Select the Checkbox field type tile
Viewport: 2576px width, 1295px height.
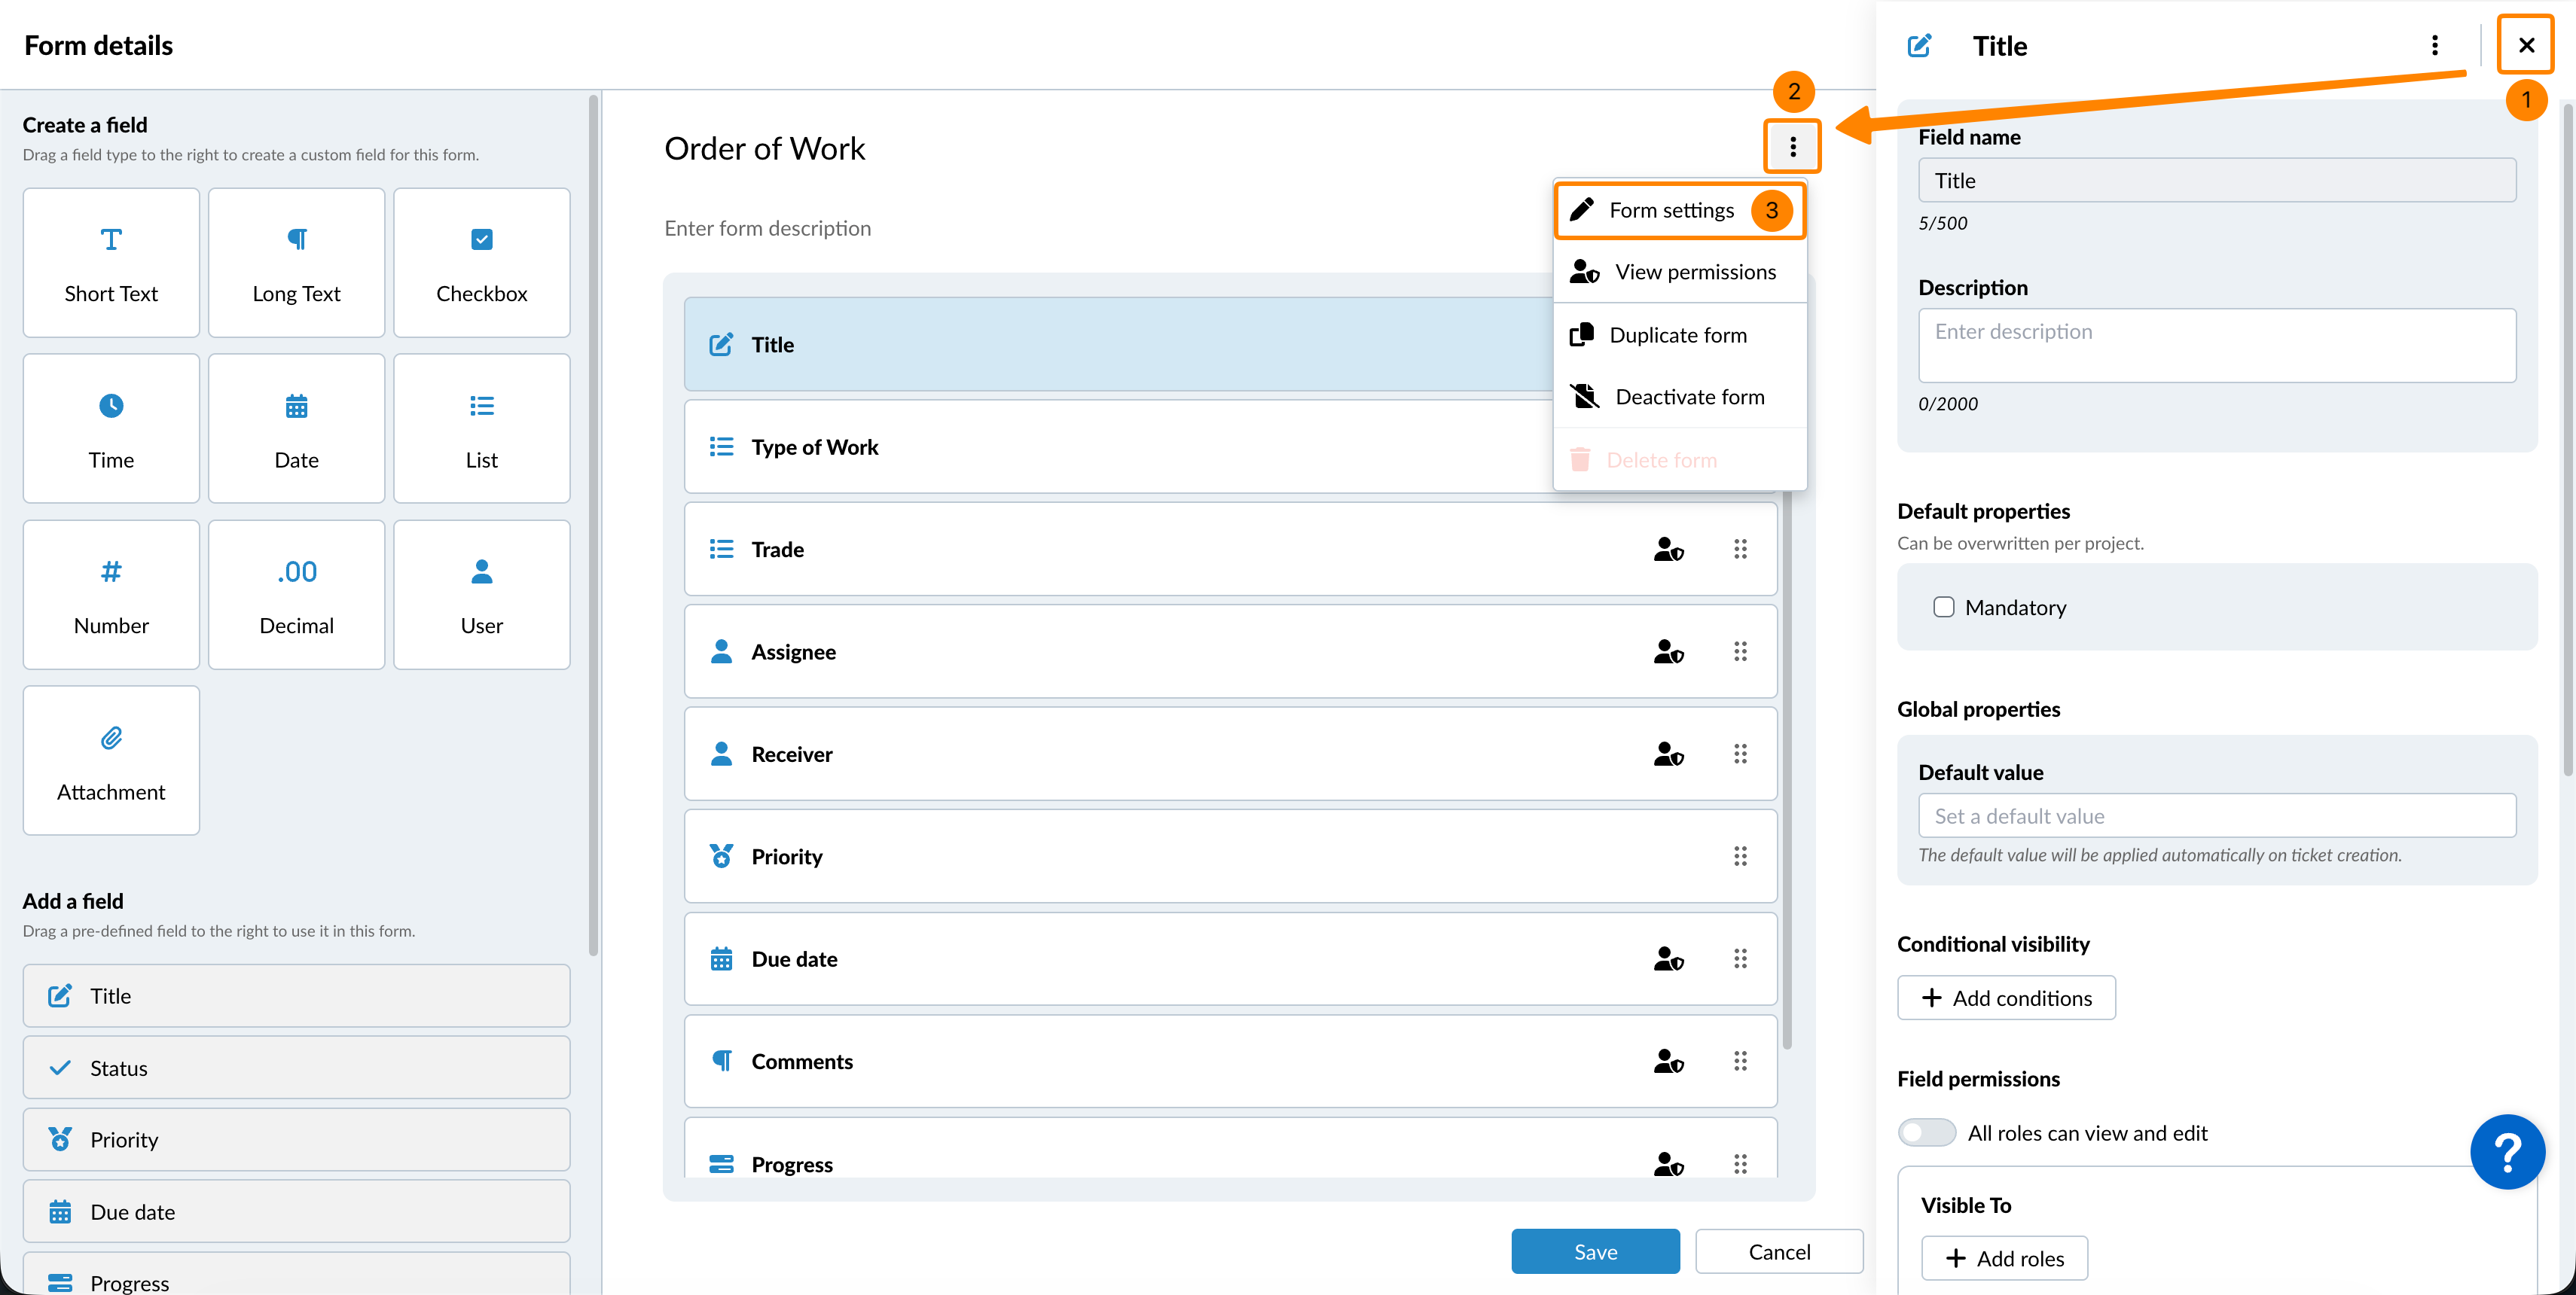click(481, 263)
